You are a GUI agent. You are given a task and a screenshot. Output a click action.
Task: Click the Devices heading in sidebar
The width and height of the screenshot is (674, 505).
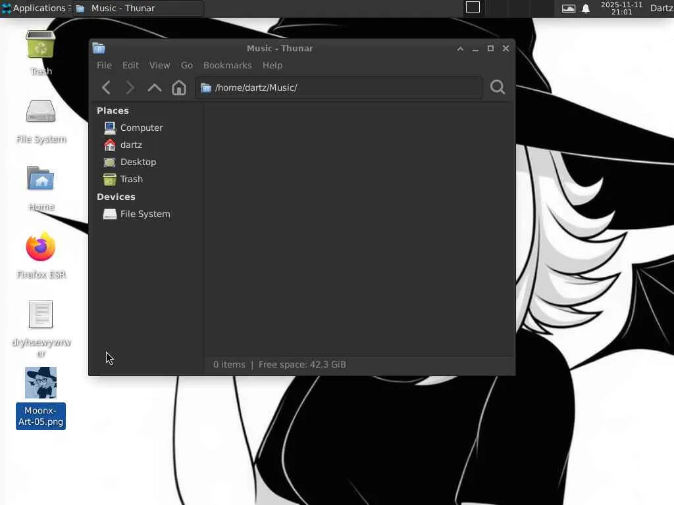coord(116,197)
